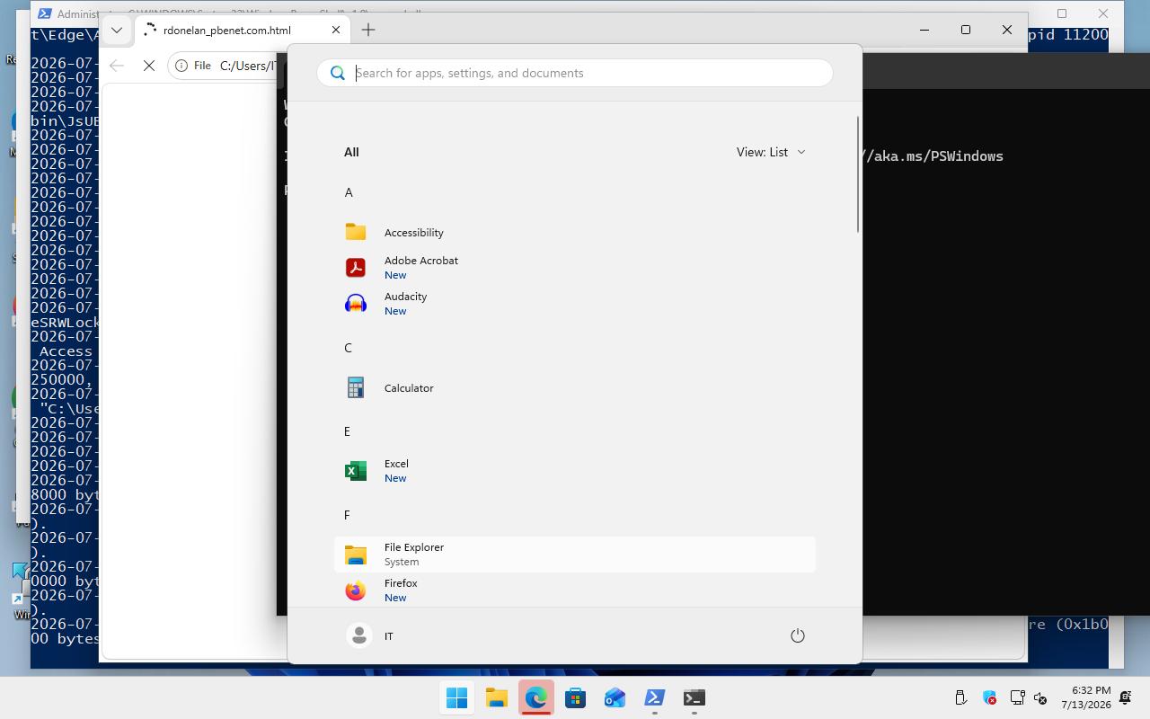Launch Excel from the app list
Image resolution: width=1150 pixels, height=719 pixels.
[575, 471]
